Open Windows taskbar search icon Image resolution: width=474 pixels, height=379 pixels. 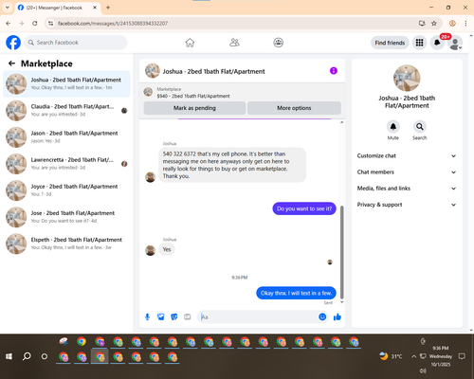coord(27,356)
